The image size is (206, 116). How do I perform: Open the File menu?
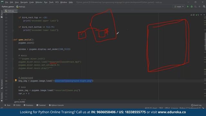click(6, 2)
